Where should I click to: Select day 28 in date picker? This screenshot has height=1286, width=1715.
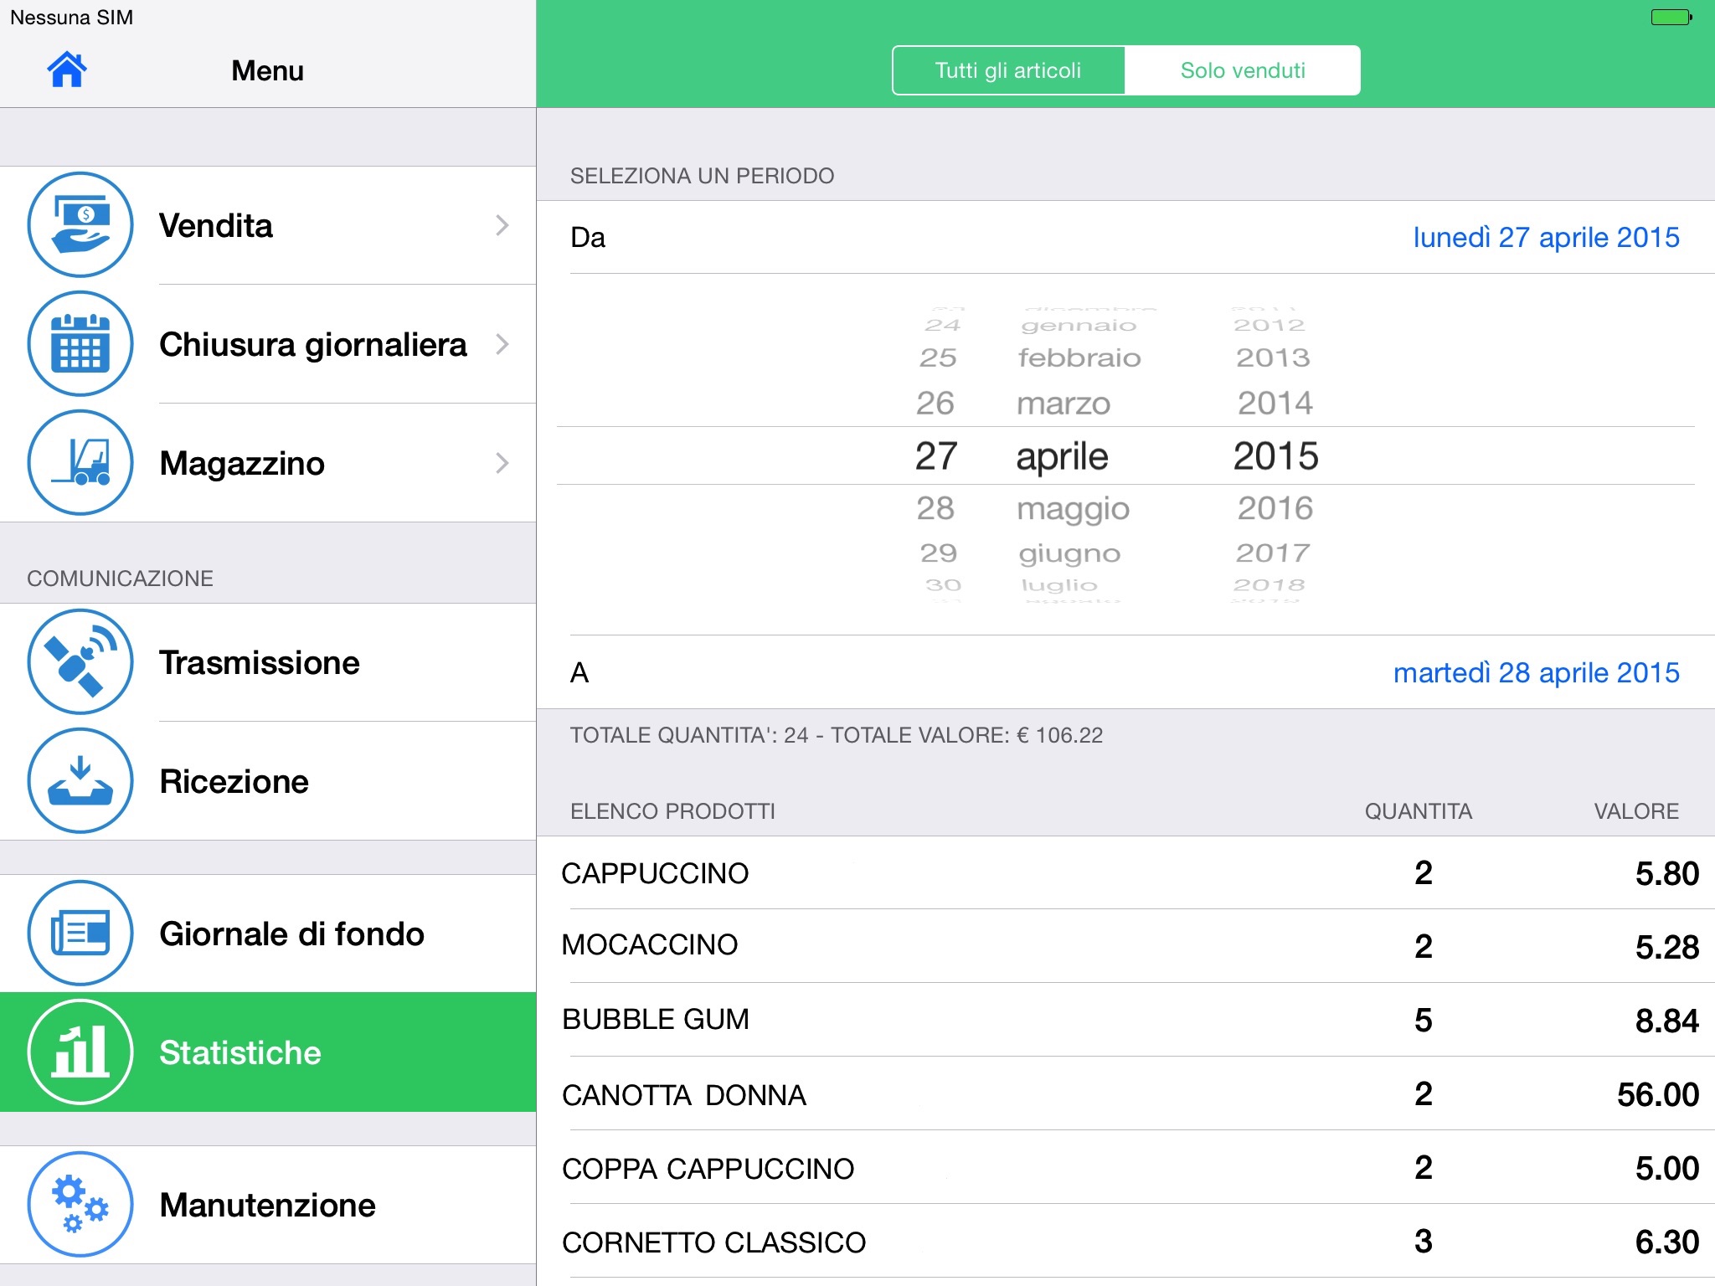pos(935,508)
